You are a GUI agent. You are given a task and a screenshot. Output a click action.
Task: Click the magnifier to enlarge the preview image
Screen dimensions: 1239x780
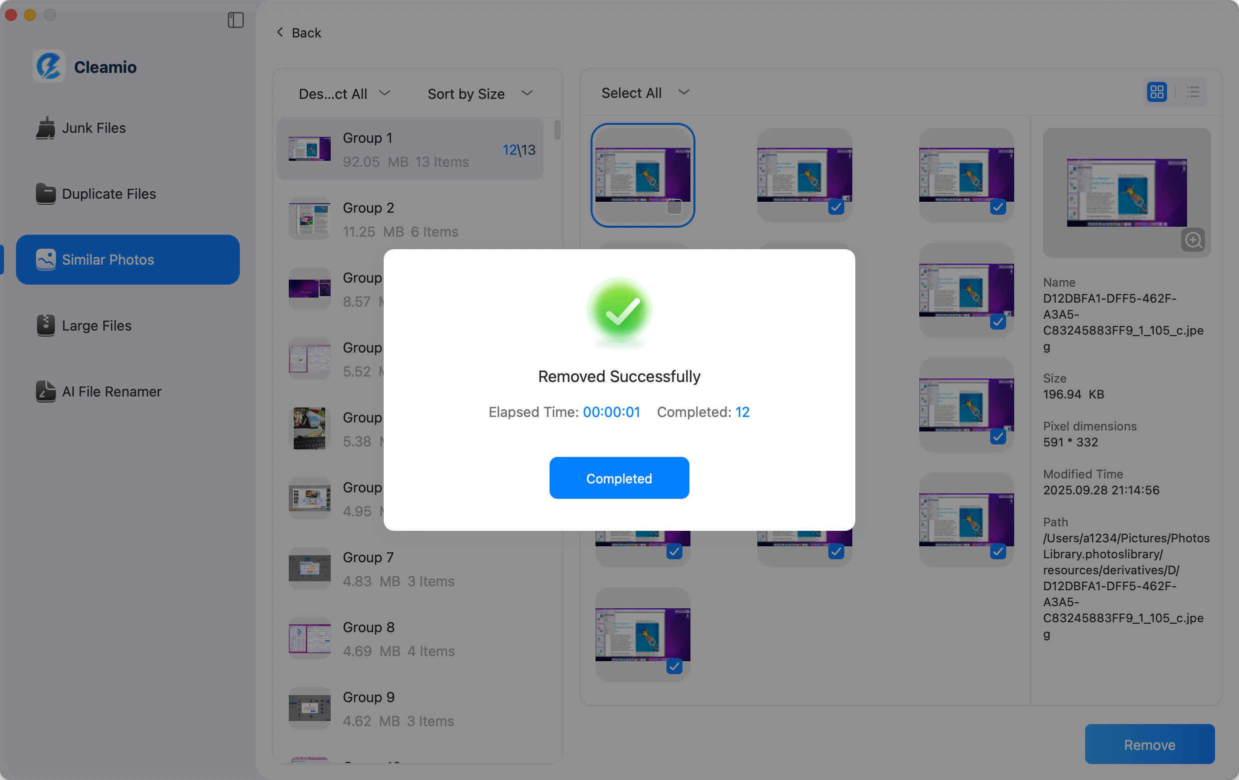pyautogui.click(x=1193, y=240)
